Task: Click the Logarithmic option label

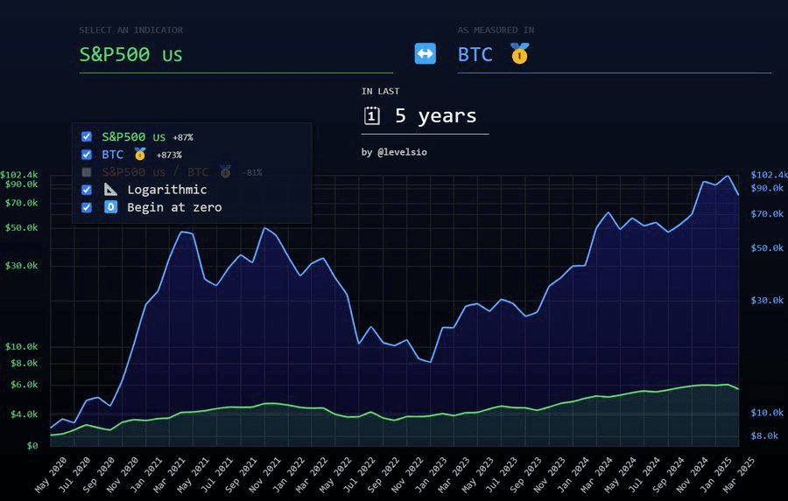Action: [x=167, y=190]
